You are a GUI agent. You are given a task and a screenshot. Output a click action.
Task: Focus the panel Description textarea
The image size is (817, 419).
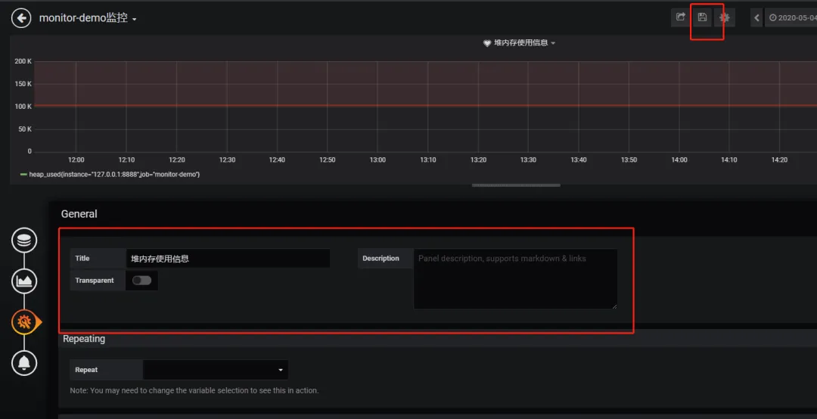coord(515,279)
